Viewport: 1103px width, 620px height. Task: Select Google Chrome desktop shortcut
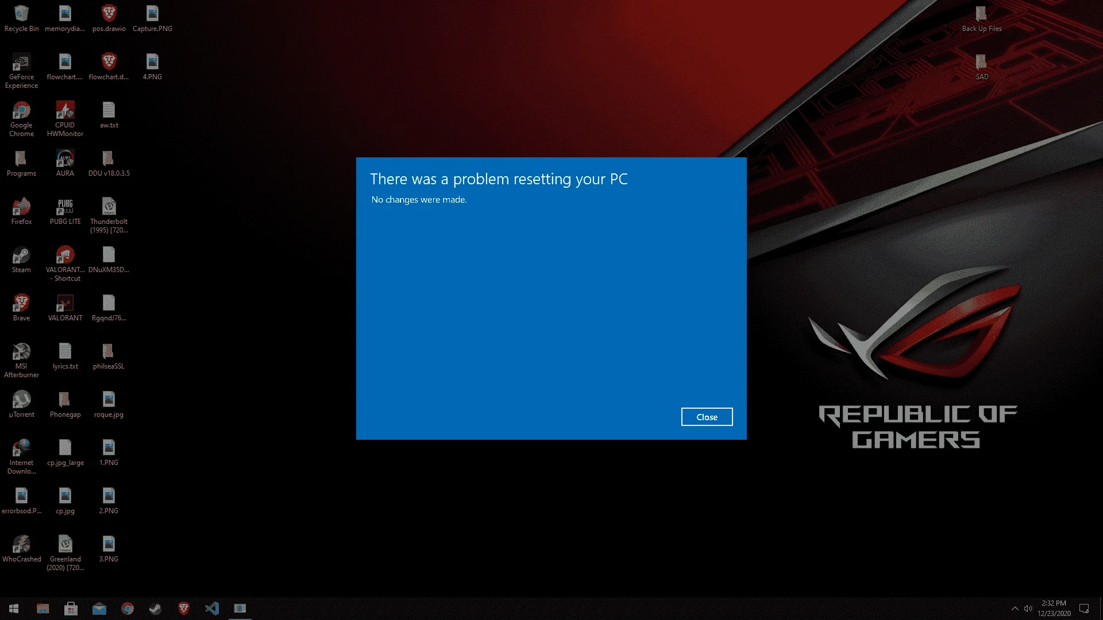click(x=21, y=119)
